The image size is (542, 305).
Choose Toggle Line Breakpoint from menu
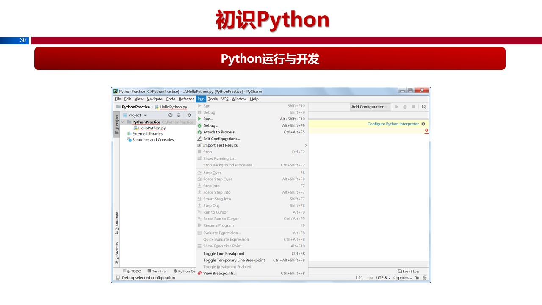click(x=252, y=254)
